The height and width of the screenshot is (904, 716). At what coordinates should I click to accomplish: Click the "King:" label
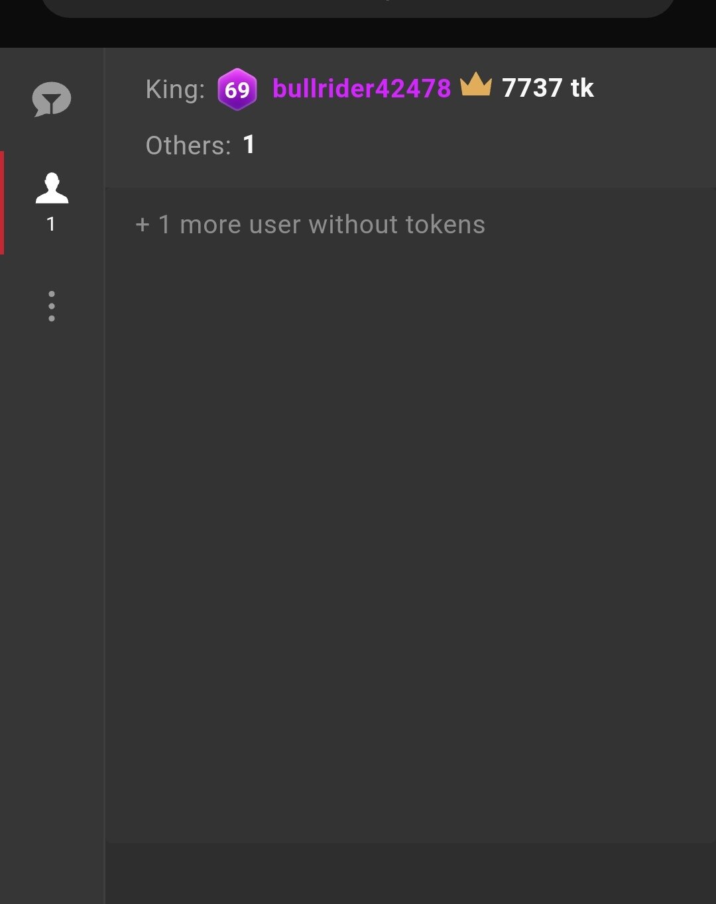175,89
